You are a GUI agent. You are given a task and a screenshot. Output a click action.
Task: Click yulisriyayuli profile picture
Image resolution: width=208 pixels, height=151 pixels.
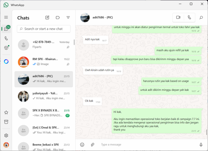coord(23,96)
